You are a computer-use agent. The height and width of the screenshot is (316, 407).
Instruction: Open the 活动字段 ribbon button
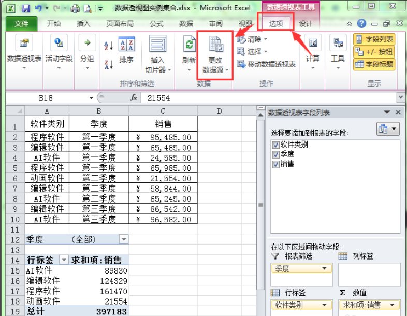click(x=59, y=52)
